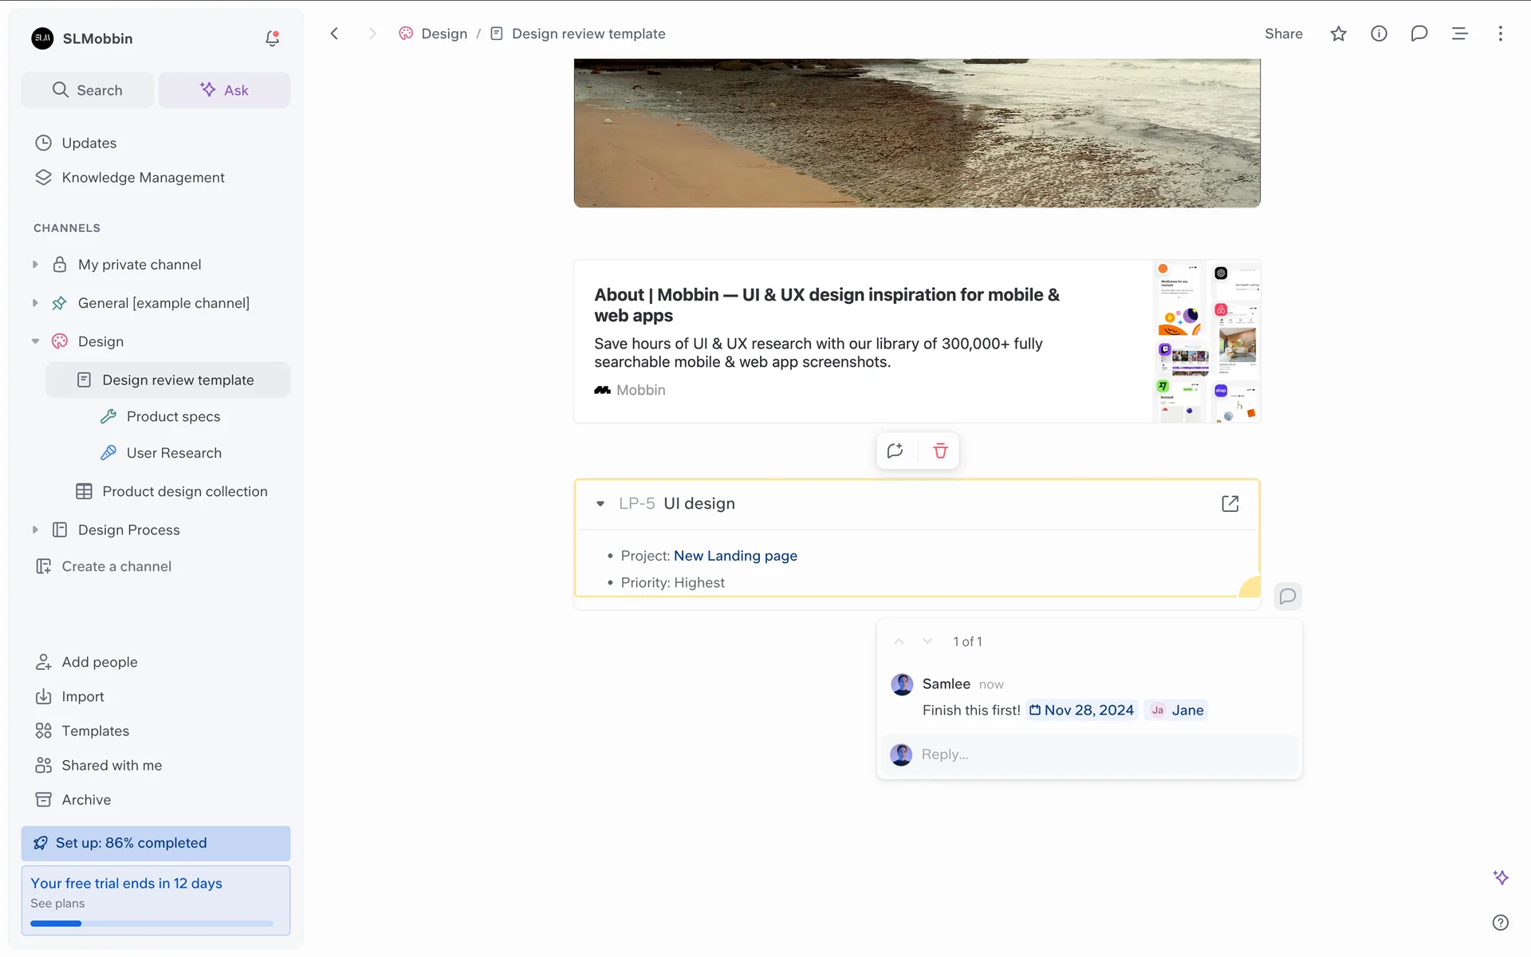Viewport: 1531px width, 957px height.
Task: Open Product specs page in sidebar
Action: tap(173, 416)
